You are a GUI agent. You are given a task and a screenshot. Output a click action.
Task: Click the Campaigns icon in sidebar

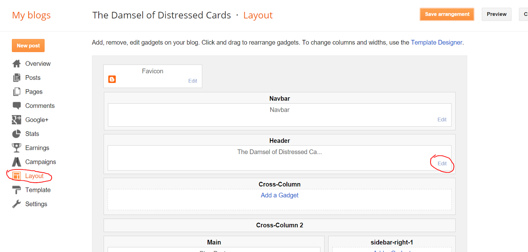(x=16, y=162)
